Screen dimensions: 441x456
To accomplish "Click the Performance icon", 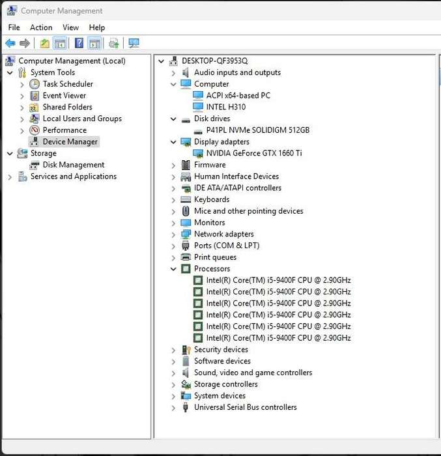I will [x=35, y=130].
